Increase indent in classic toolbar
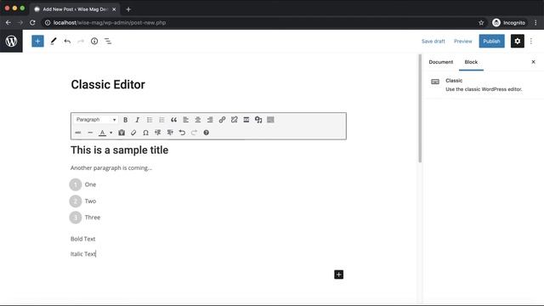 (x=170, y=133)
